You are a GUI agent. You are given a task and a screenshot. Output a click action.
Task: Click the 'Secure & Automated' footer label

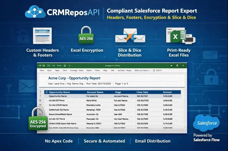click(104, 141)
